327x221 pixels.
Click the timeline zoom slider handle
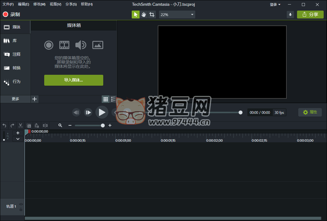(x=103, y=125)
